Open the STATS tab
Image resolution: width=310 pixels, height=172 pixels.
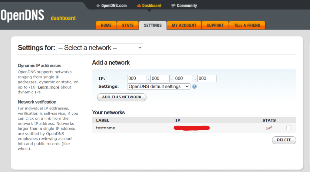(x=128, y=25)
